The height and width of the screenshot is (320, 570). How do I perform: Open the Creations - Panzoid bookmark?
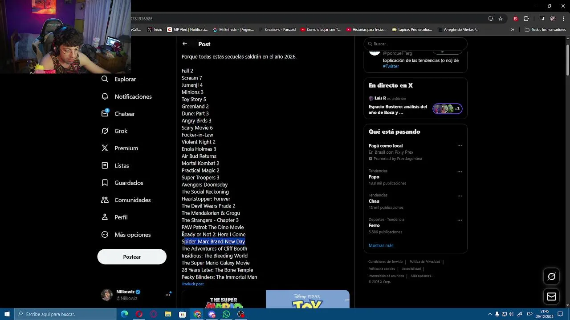pyautogui.click(x=277, y=30)
